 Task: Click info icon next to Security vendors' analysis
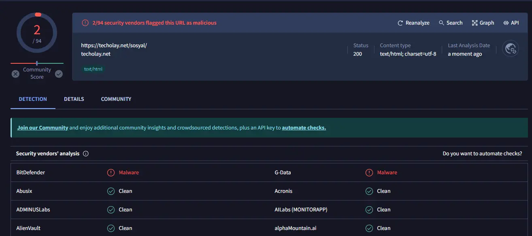[x=86, y=154]
